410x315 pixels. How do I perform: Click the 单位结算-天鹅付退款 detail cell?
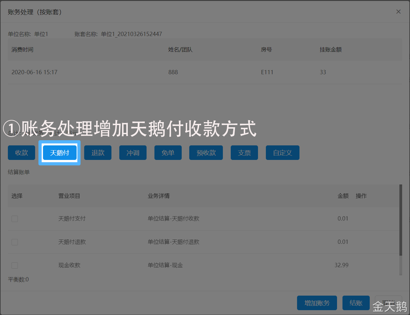coord(174,242)
